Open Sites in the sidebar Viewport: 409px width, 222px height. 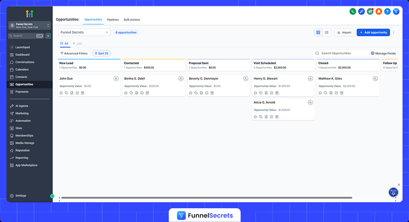tap(29, 128)
